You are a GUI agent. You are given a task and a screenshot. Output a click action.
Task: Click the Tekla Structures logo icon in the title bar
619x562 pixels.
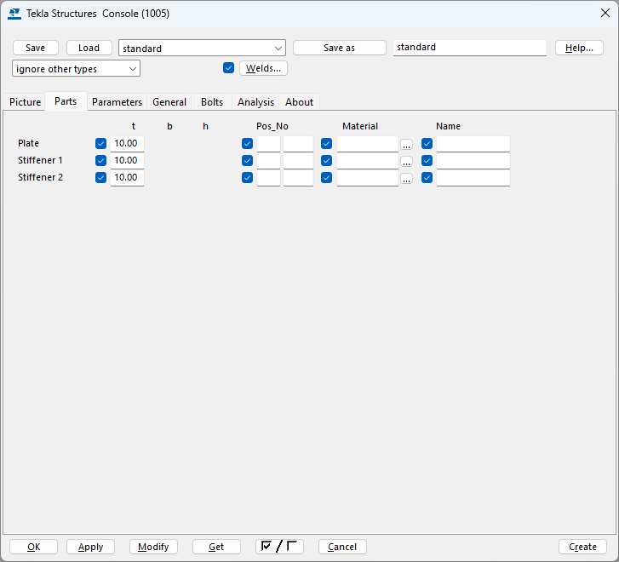point(14,14)
